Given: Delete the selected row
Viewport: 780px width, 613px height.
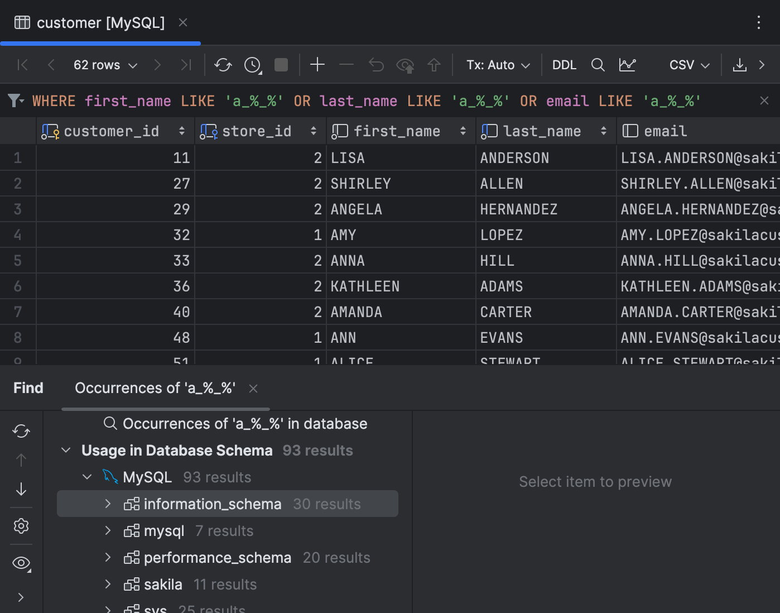Looking at the screenshot, I should [x=346, y=65].
